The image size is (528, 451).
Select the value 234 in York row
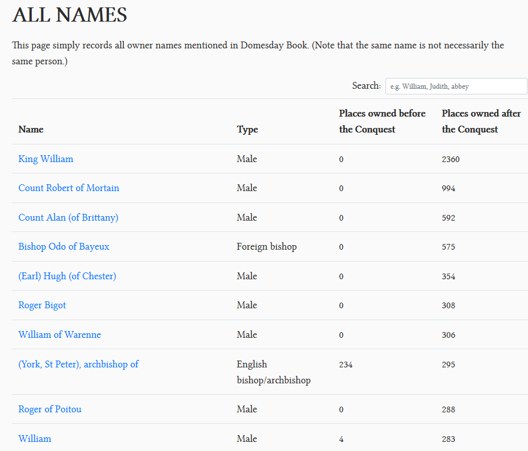point(346,365)
